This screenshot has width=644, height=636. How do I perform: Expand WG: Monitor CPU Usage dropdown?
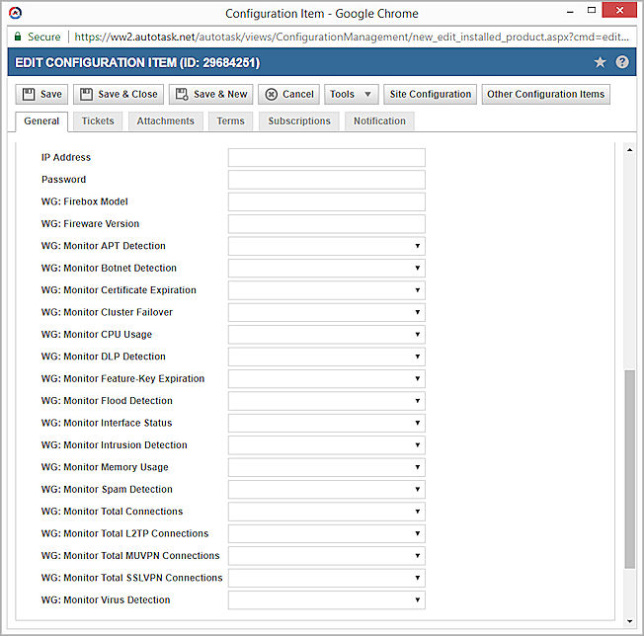tap(327, 335)
